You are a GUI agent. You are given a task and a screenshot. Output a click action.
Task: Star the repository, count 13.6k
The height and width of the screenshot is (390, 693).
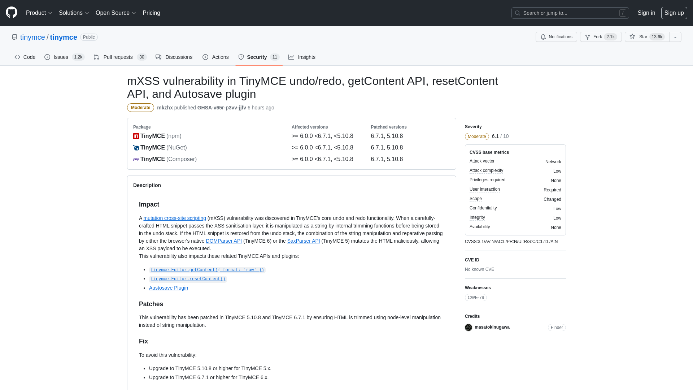coord(647,37)
